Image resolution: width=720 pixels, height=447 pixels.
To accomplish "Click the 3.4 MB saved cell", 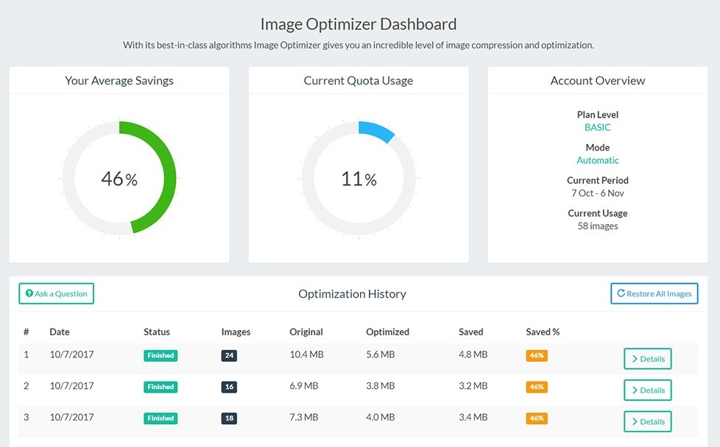I will point(473,417).
